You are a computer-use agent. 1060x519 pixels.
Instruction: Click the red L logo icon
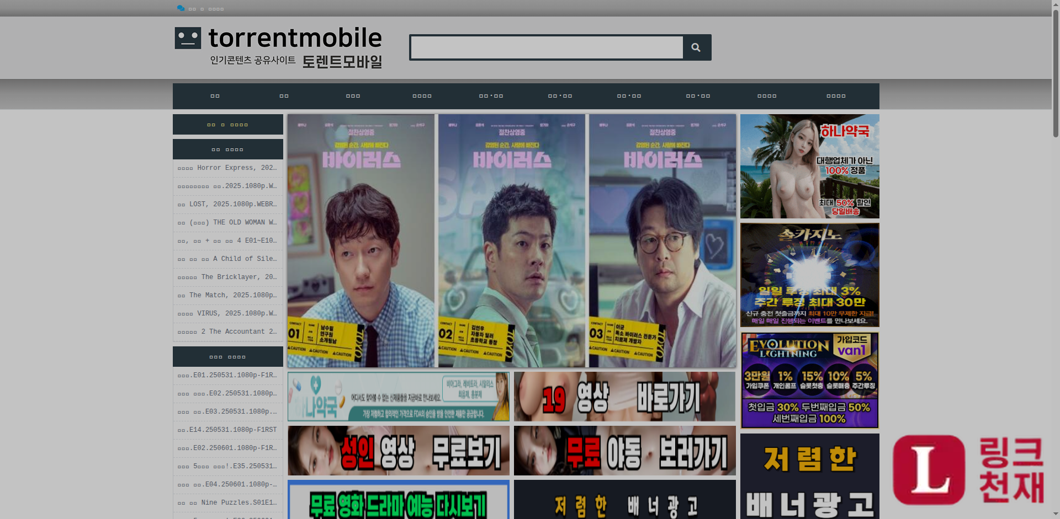coord(929,470)
